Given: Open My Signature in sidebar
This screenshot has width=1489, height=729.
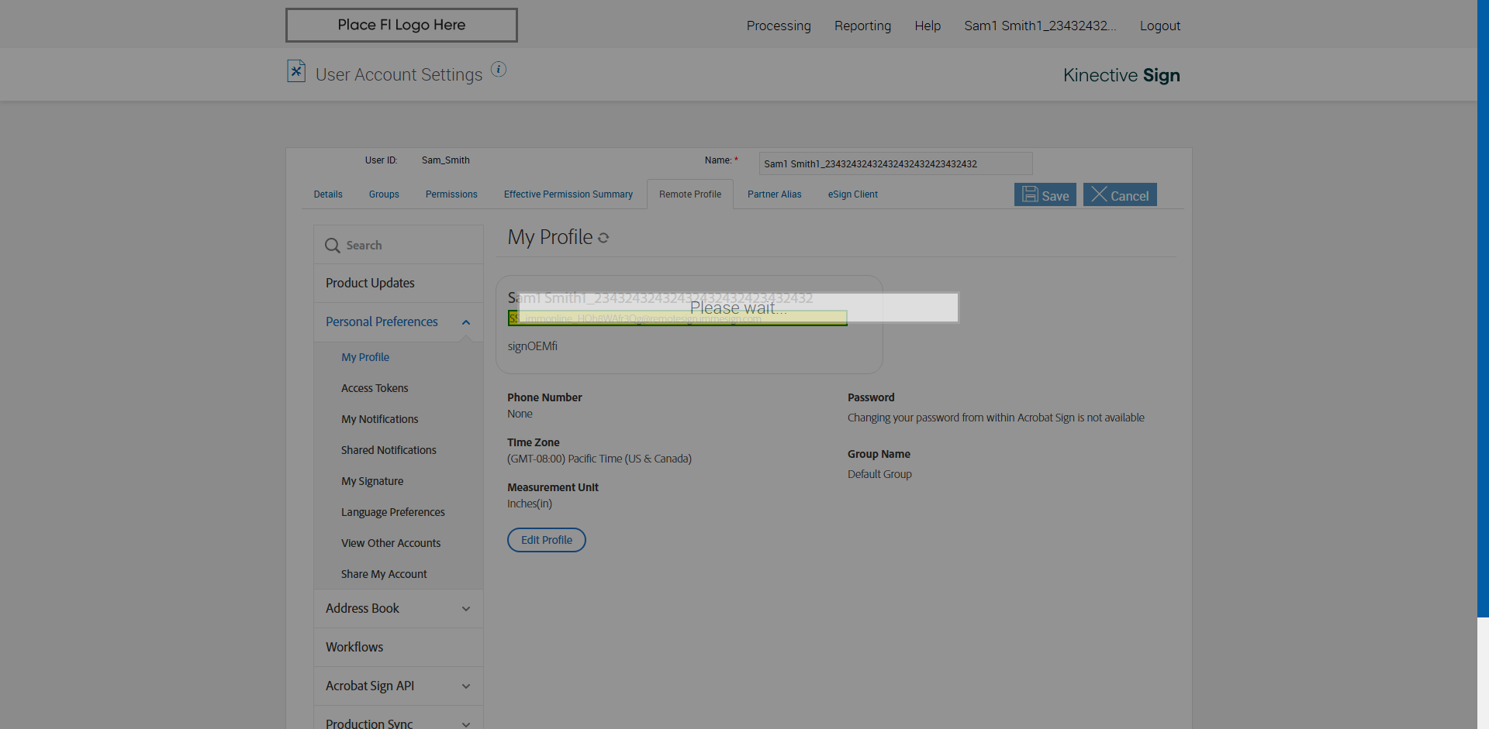Looking at the screenshot, I should 372,481.
